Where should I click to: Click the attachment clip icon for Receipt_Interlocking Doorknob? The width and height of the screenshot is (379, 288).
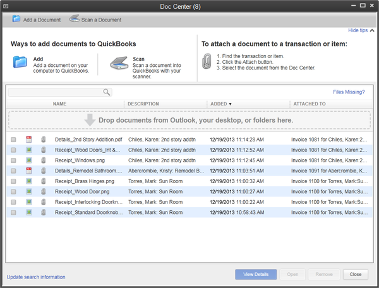tap(44, 201)
